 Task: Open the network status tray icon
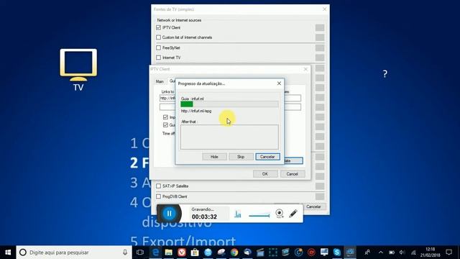click(413, 253)
